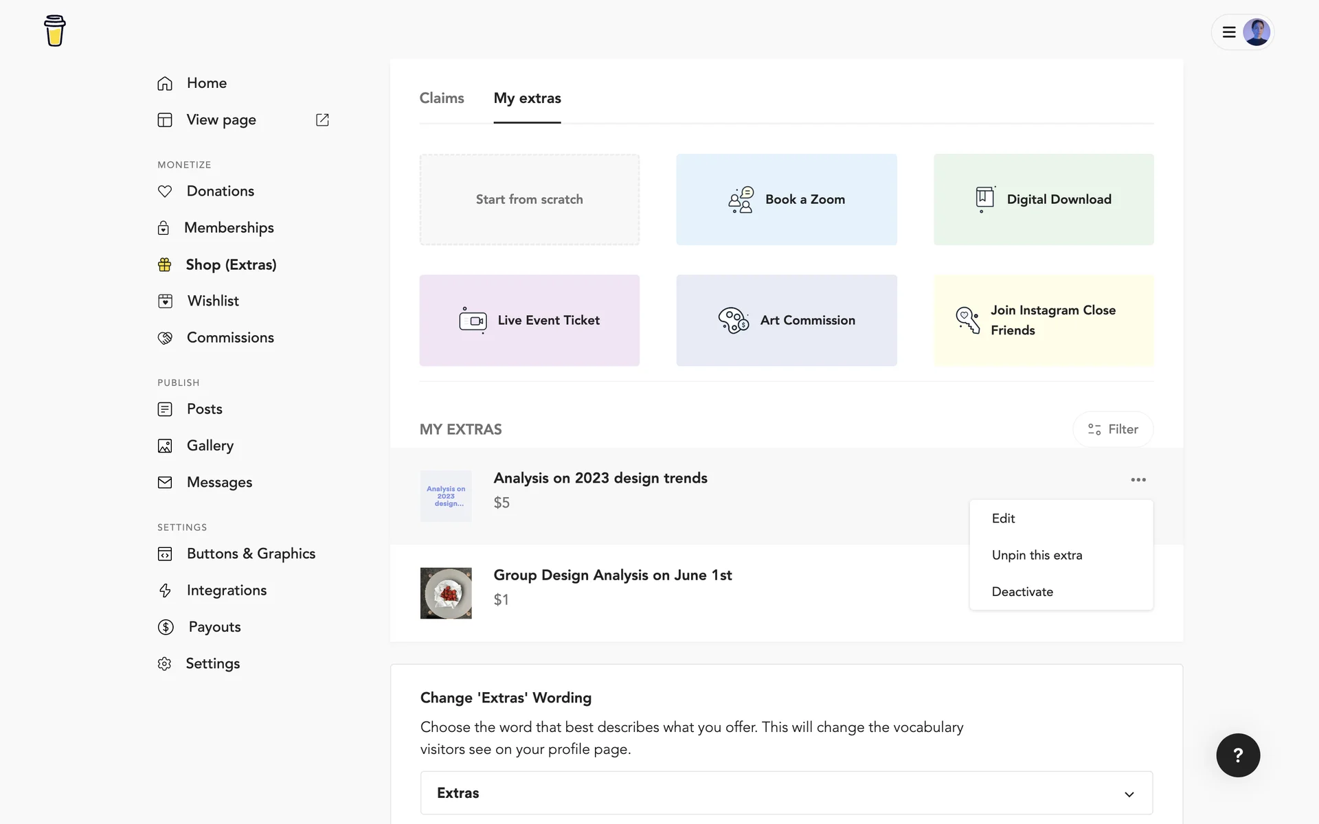Screen dimensions: 1319x824
Task: Click the three-dots menu for the Analysis extra
Action: [1138, 480]
